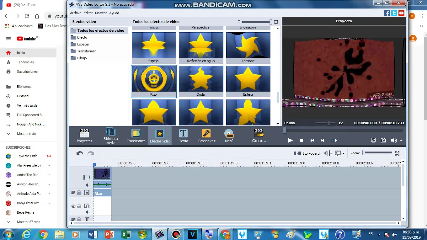Open the Menú disc tool
The width and height of the screenshot is (427, 240).
point(229,136)
